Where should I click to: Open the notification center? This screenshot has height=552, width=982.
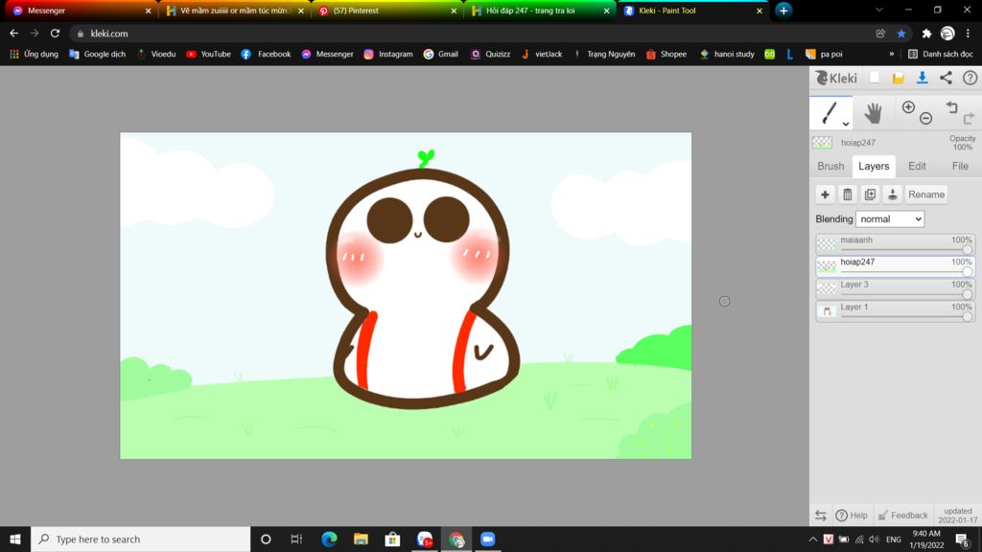(x=963, y=539)
